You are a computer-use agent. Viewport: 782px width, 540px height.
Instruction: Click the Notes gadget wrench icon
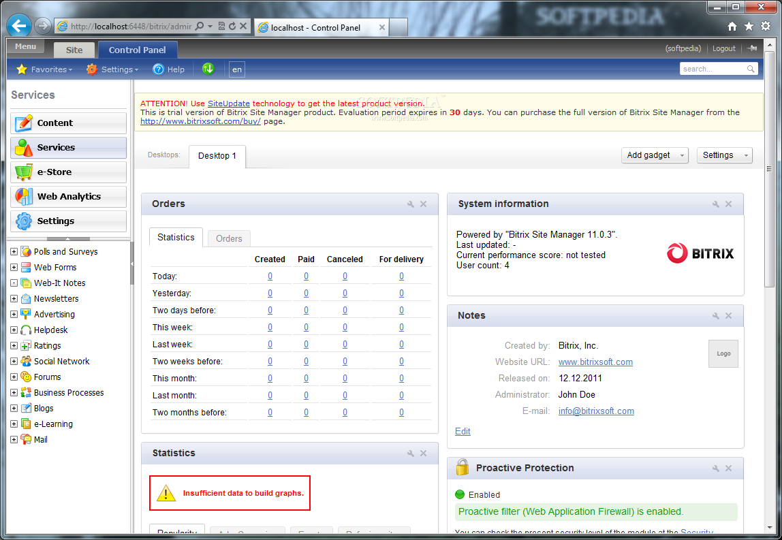point(716,315)
